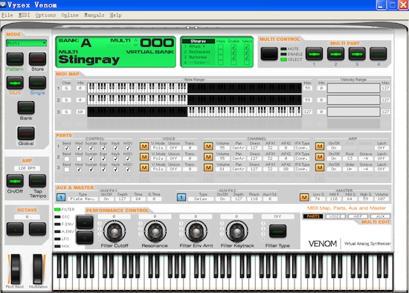Open the Options menu

click(45, 15)
